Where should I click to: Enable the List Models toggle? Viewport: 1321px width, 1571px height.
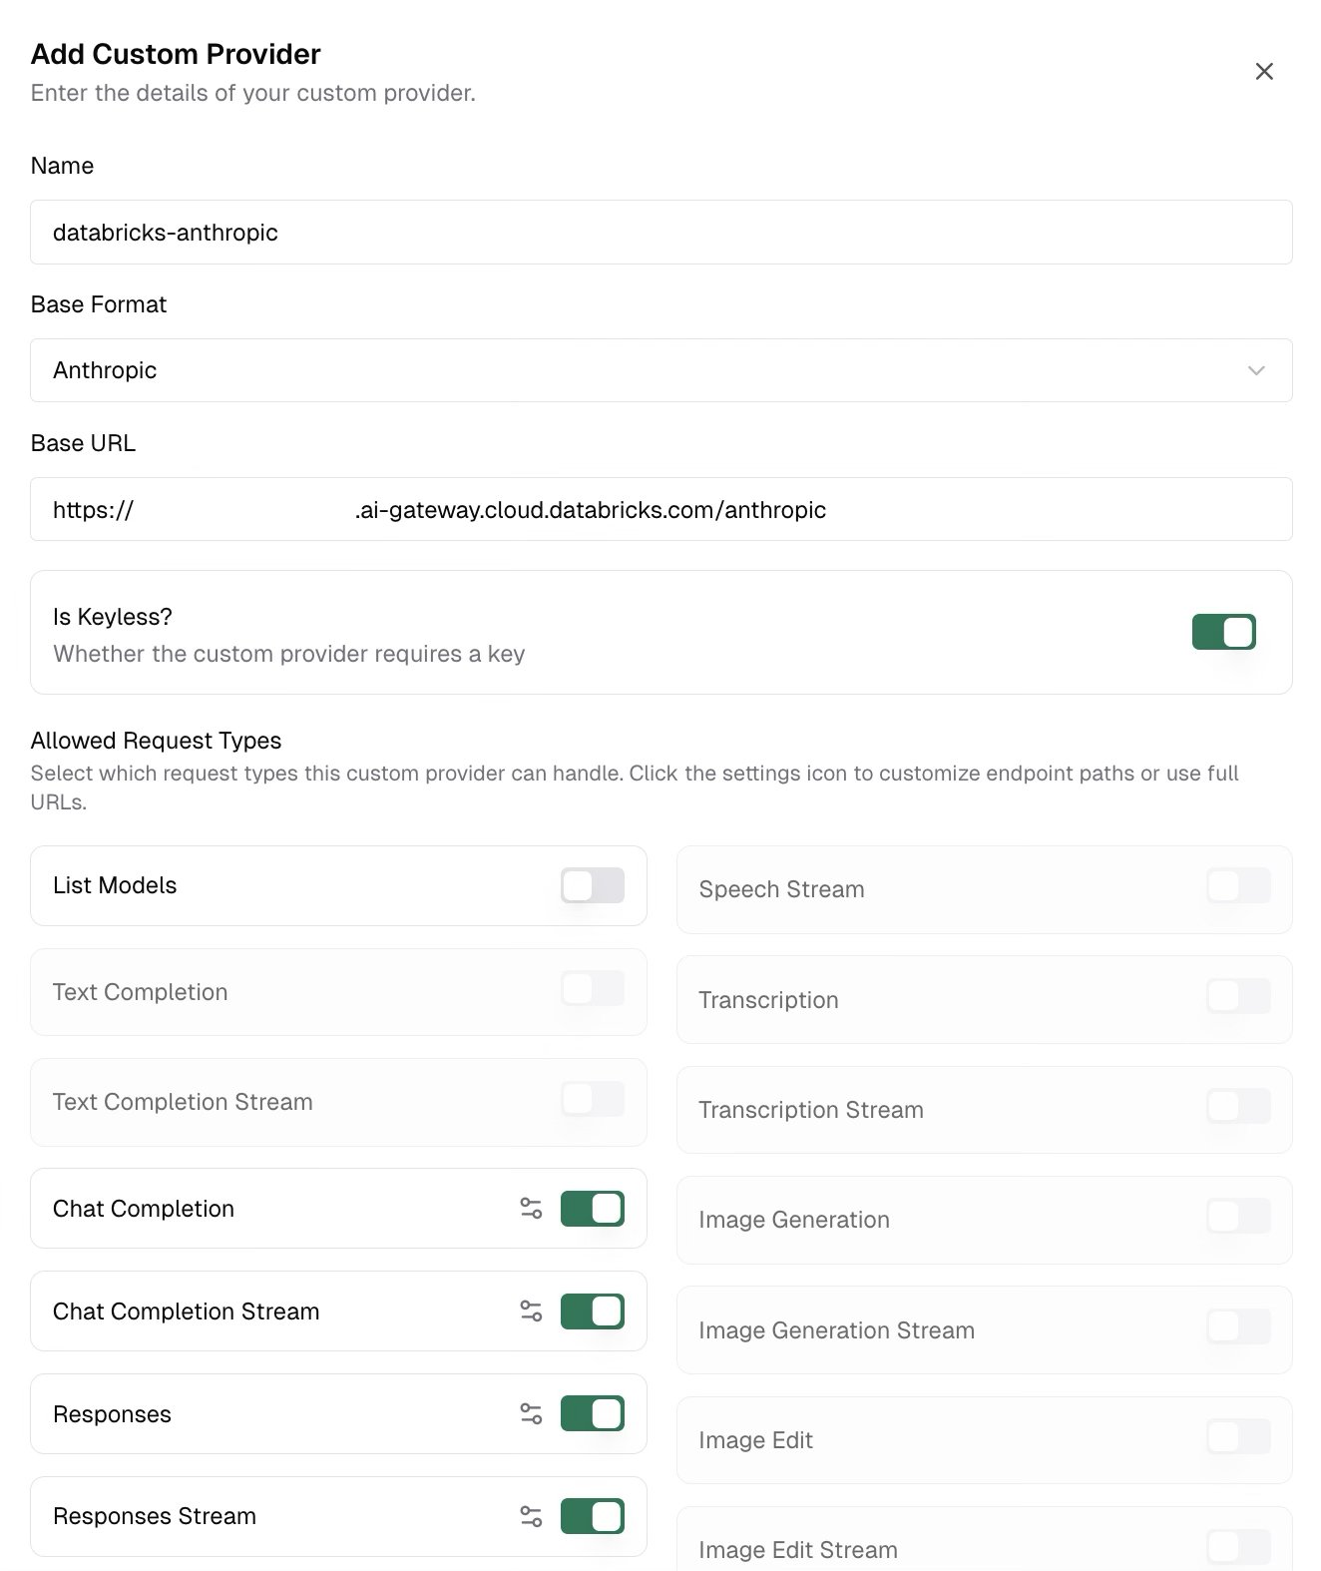point(593,885)
